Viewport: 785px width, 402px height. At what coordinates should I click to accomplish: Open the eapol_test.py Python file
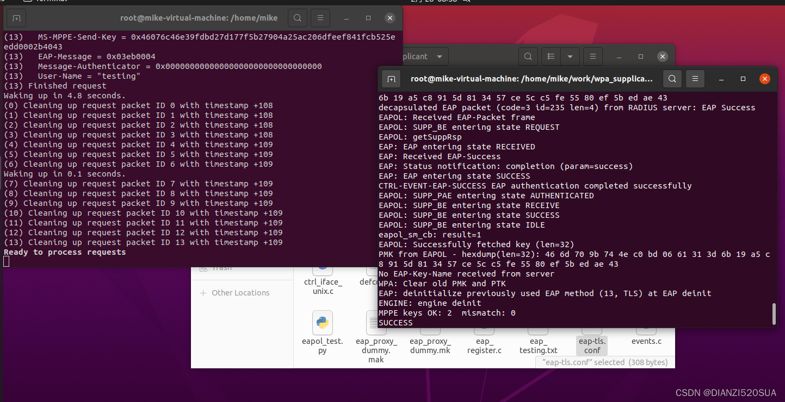pos(322,323)
